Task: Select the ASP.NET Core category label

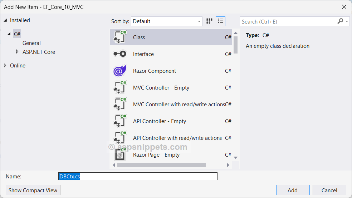Action: coord(39,52)
